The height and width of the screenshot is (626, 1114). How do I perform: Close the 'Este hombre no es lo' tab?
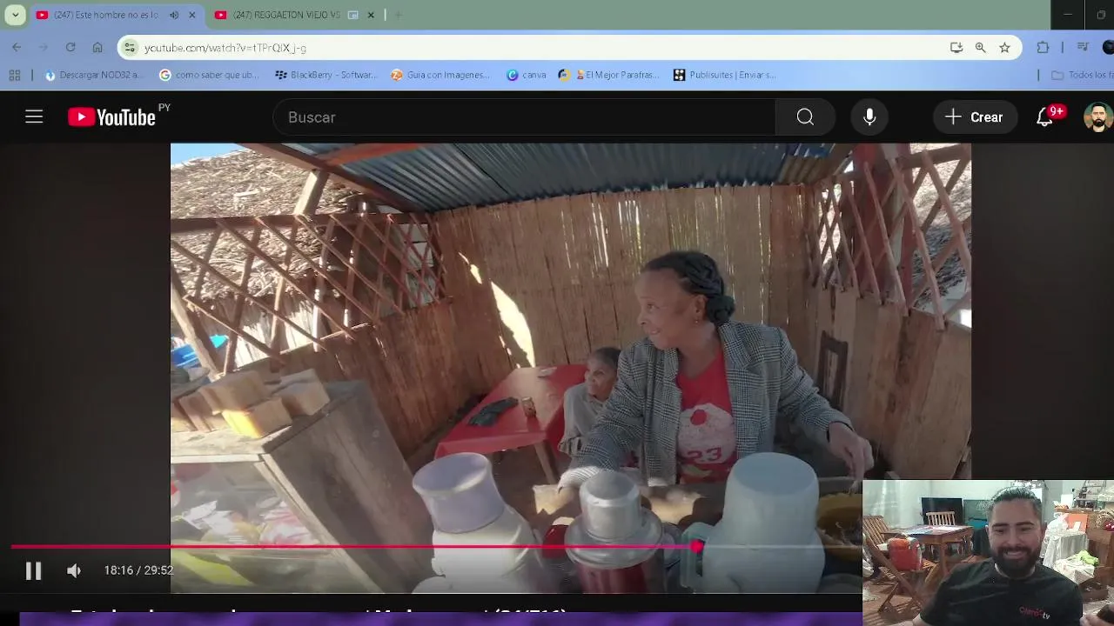(x=192, y=15)
